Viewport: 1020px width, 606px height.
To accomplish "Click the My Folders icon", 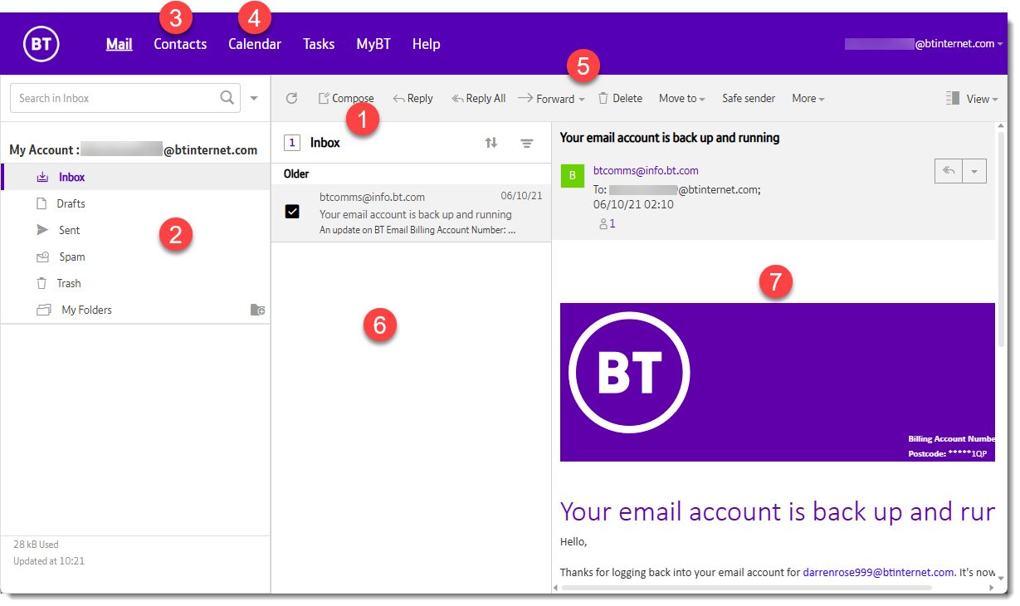I will pyautogui.click(x=44, y=310).
